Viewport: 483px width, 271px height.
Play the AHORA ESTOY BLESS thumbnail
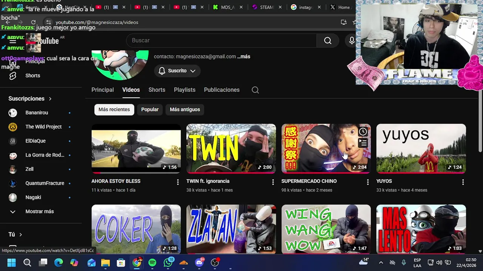pyautogui.click(x=136, y=148)
